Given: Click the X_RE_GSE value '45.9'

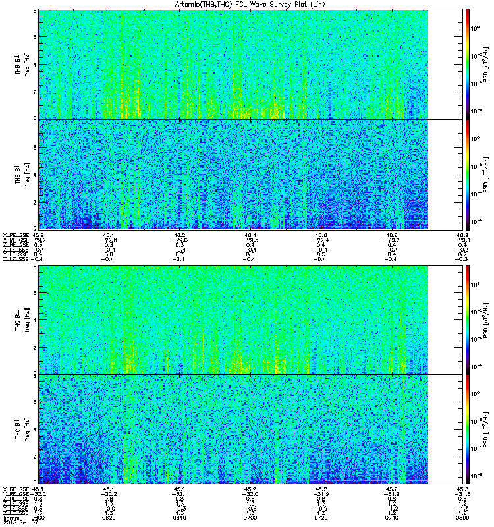Looking at the screenshot, I should (39, 236).
